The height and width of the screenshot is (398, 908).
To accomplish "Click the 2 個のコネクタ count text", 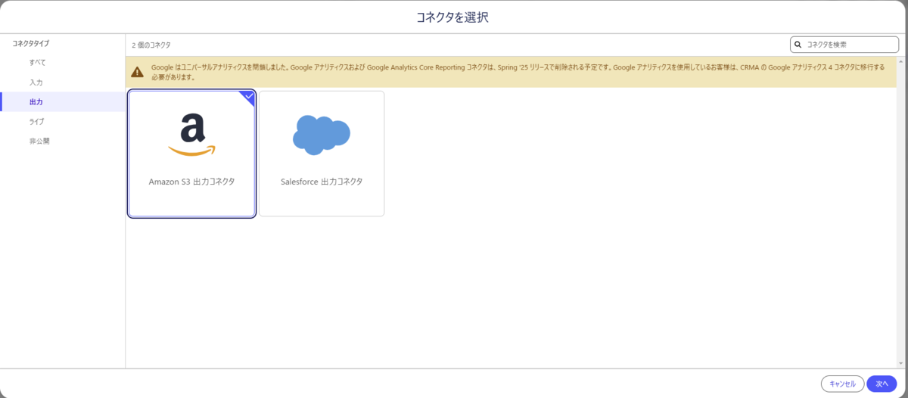I will pyautogui.click(x=151, y=45).
